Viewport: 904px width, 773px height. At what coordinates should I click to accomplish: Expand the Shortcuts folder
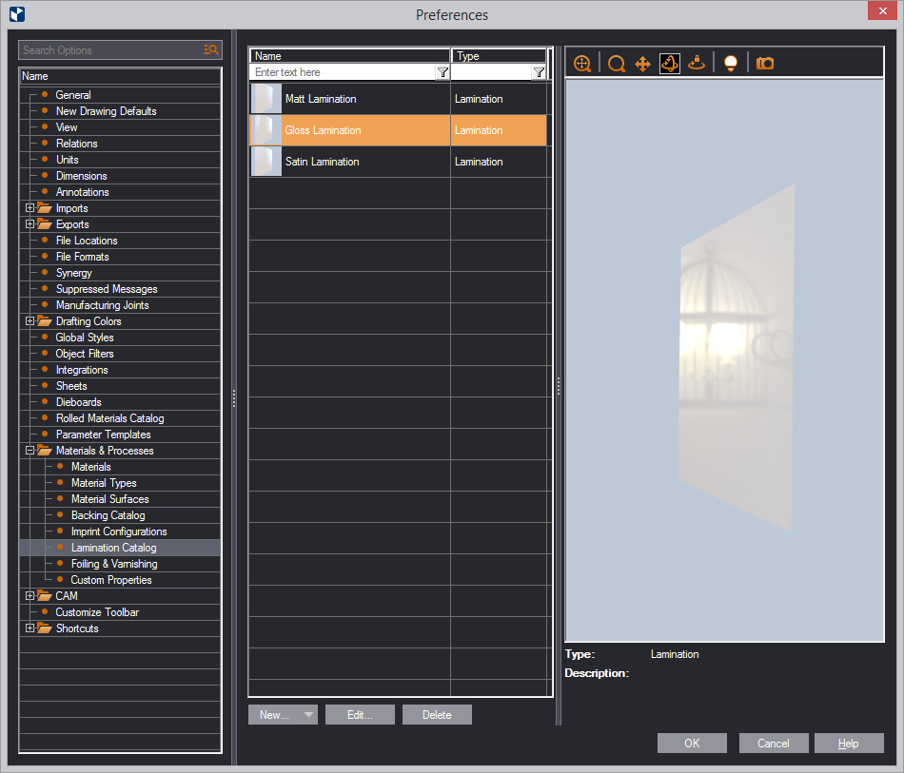[x=30, y=628]
